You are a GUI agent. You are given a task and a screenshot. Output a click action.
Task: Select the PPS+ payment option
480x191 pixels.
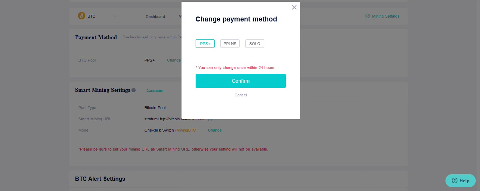pos(205,44)
